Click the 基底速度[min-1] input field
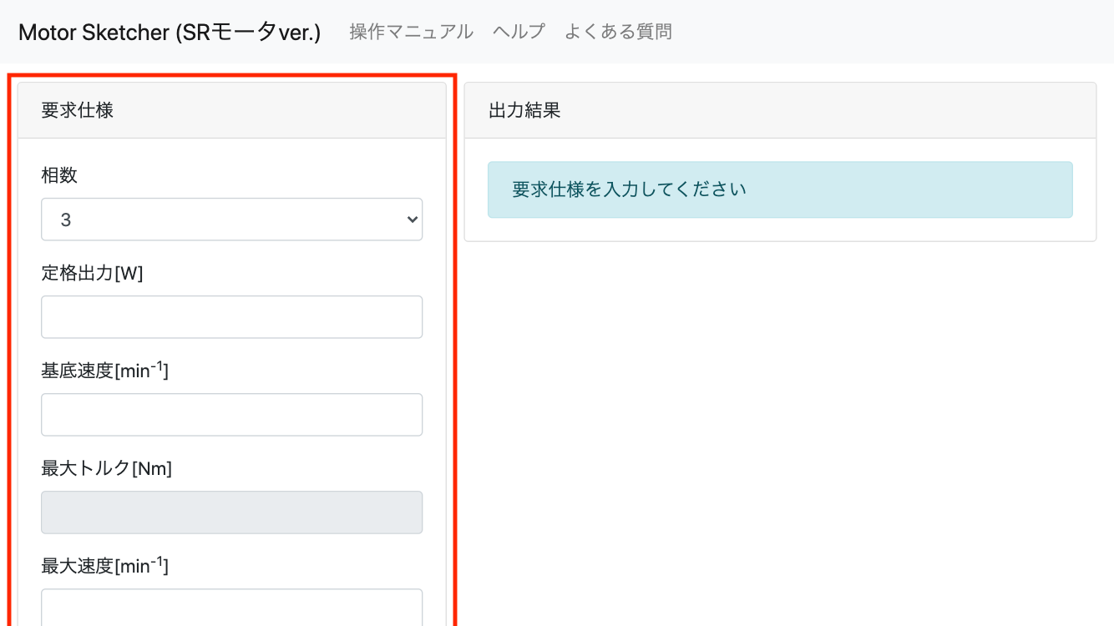This screenshot has height=626, width=1114. pyautogui.click(x=232, y=415)
